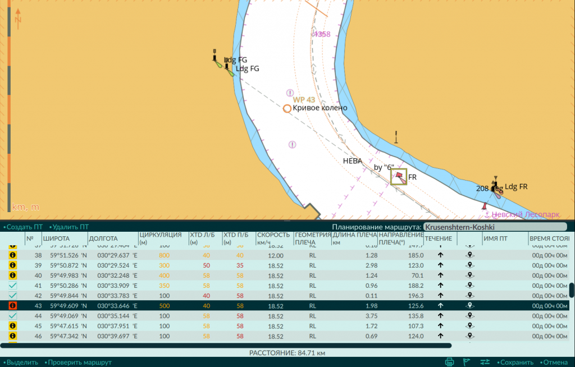The height and width of the screenshot is (367, 575).
Task: Toggle the checkmark for waypoint 41
Action: tap(12, 285)
